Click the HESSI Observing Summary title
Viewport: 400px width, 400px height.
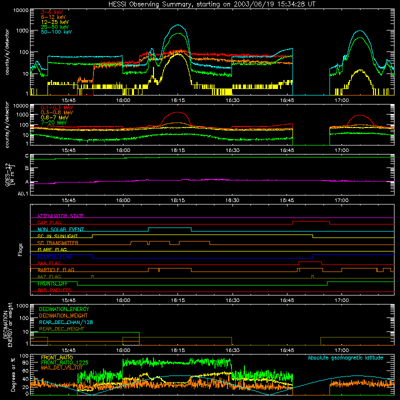pyautogui.click(x=212, y=4)
